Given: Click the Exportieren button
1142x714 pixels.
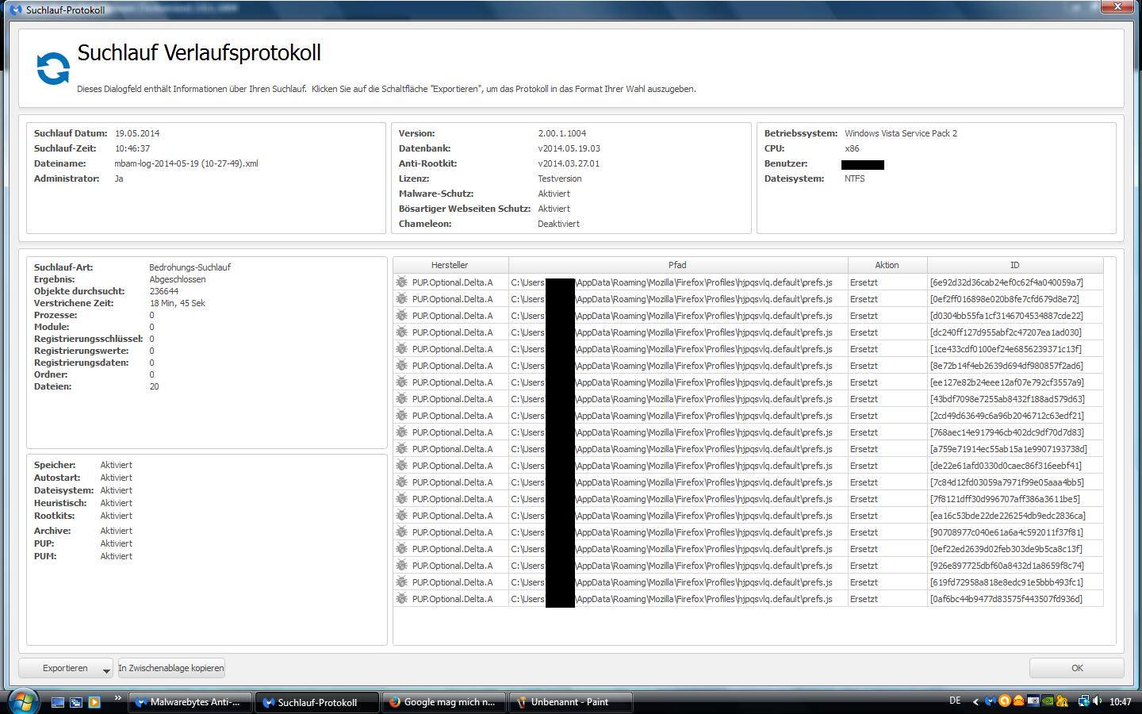Looking at the screenshot, I should [x=65, y=668].
